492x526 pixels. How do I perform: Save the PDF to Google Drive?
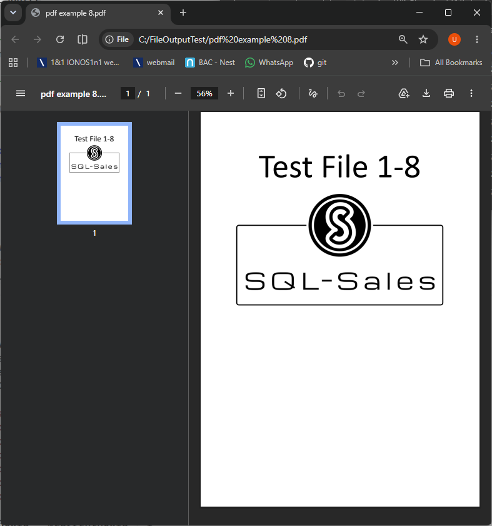(x=404, y=94)
